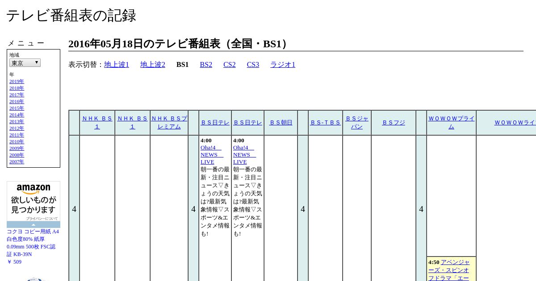
Task: Click the テレビ番組表の記録 site title
Action: click(71, 16)
